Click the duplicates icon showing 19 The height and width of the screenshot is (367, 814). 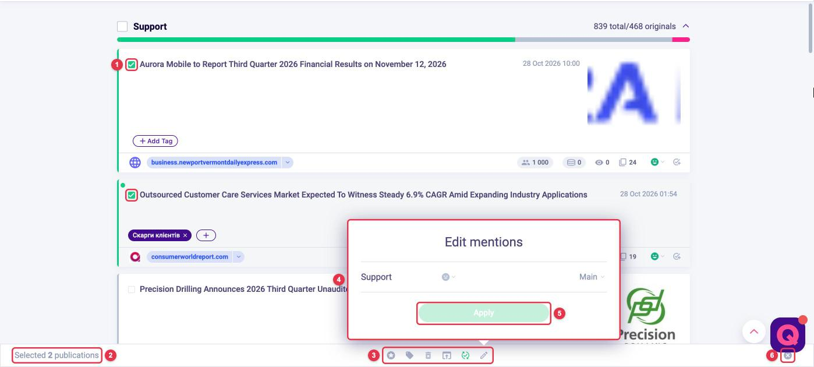624,256
